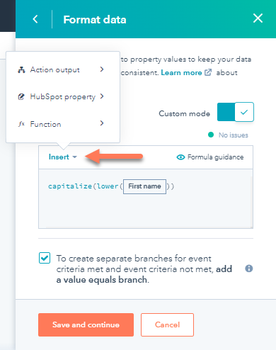Image resolution: width=276 pixels, height=350 pixels.
Task: Close the Format data panel
Action: coord(258,18)
